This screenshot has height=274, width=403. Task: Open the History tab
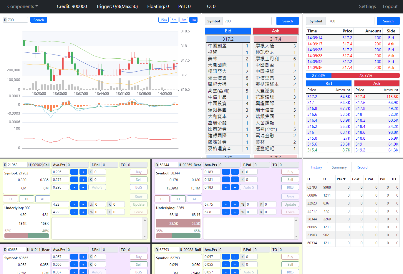[316, 167]
